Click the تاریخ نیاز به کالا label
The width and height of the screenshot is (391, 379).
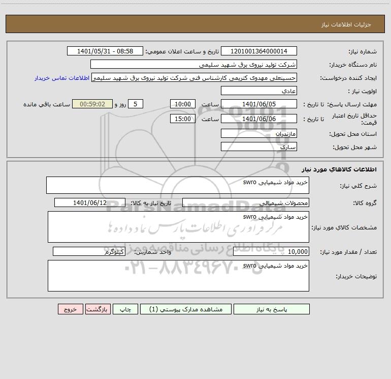tap(151, 203)
